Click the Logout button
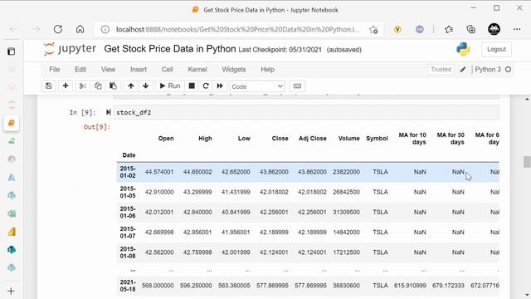This screenshot has width=531, height=299. (x=496, y=50)
